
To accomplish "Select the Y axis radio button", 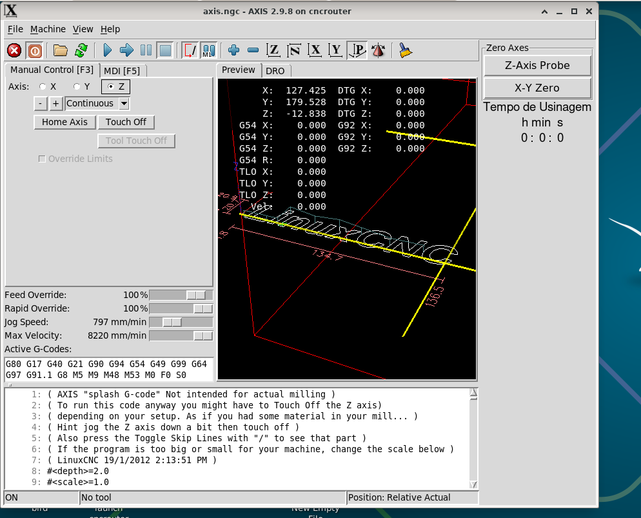I will (77, 86).
